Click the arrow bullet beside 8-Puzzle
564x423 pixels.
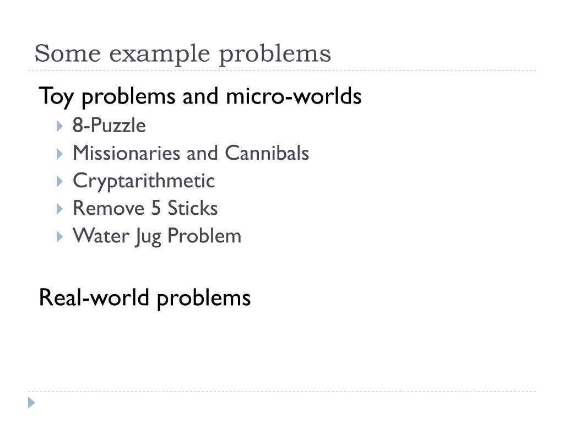[60, 126]
